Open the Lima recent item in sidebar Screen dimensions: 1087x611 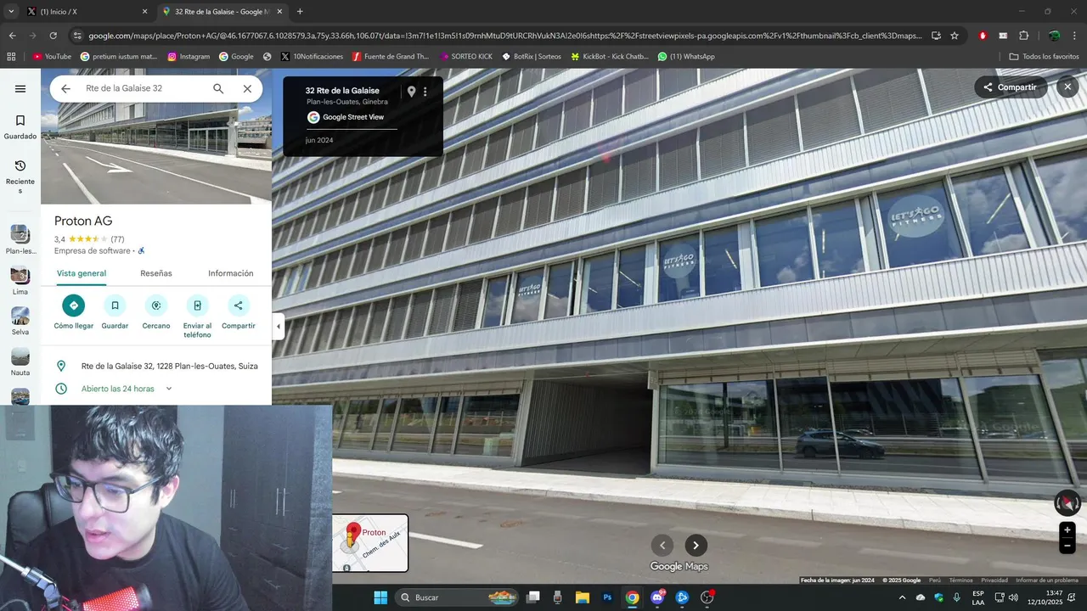[x=20, y=281]
